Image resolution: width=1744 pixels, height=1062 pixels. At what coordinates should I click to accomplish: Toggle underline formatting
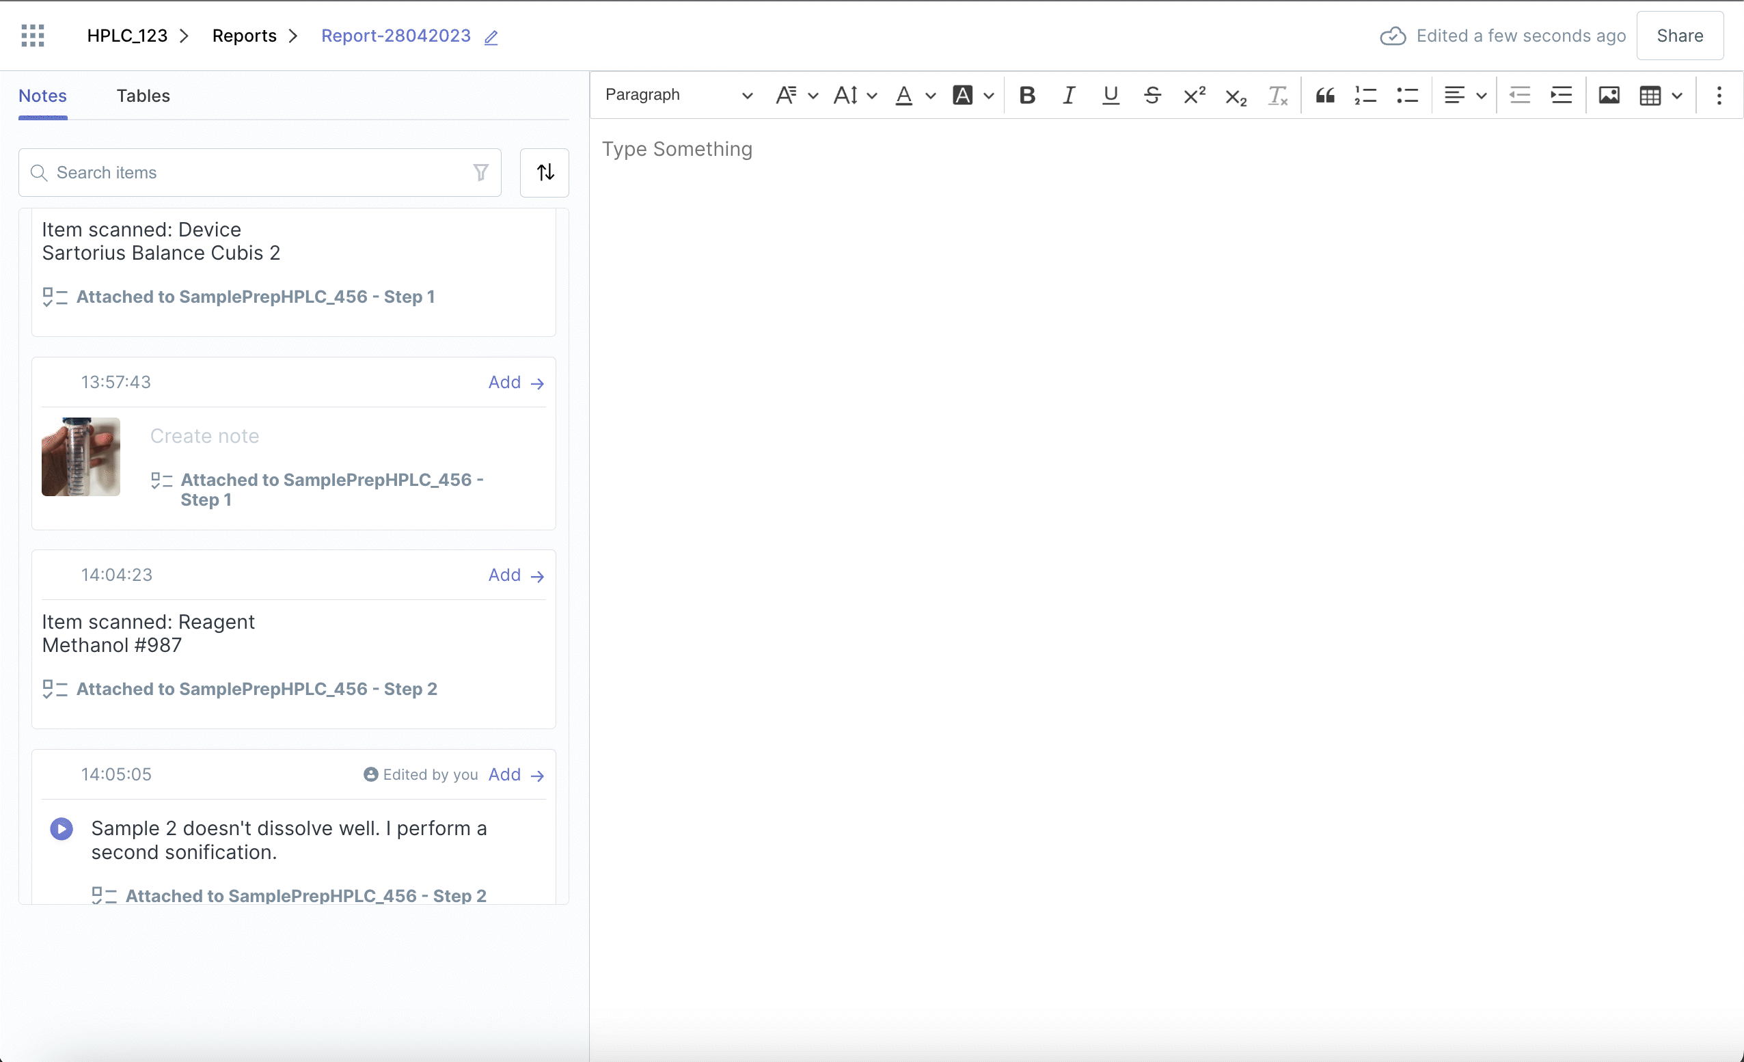[1111, 95]
